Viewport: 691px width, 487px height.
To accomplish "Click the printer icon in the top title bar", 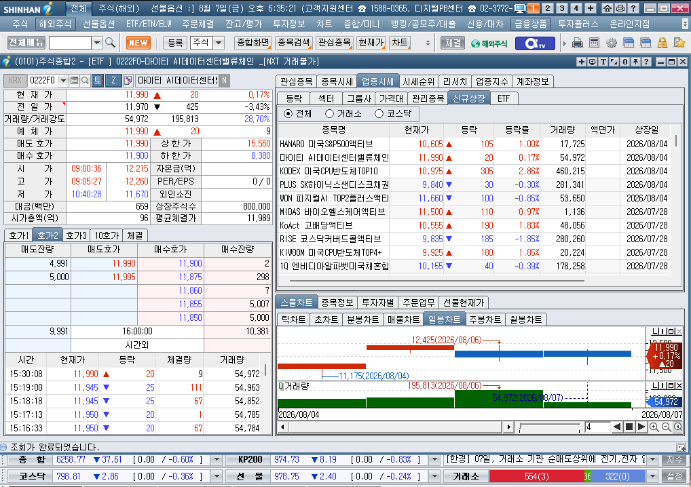I will (x=620, y=8).
